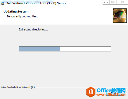
Task: Click the CD disc image in header
Action: tap(120, 16)
